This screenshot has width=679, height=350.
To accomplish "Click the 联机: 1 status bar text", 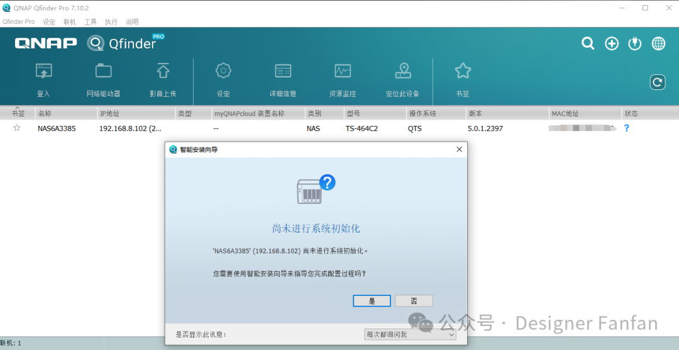I will pyautogui.click(x=11, y=343).
